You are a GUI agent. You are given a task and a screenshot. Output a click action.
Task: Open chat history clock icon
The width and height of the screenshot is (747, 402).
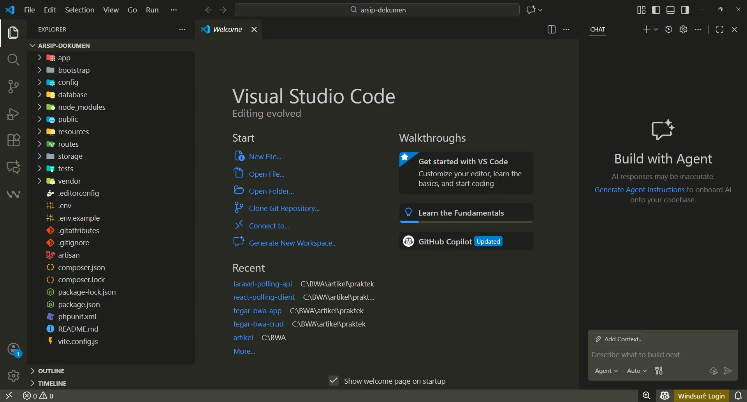tap(669, 30)
